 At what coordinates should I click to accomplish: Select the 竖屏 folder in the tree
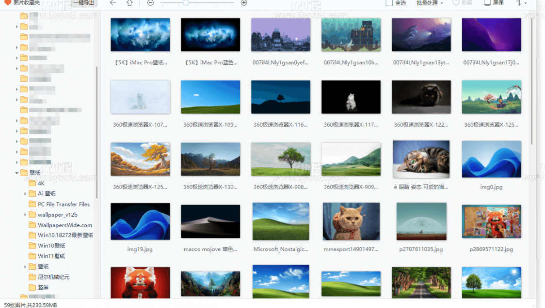point(39,287)
